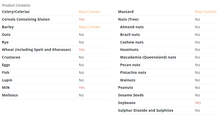Select the Crustacea allergen label
The width and height of the screenshot is (220, 115).
click(11, 57)
